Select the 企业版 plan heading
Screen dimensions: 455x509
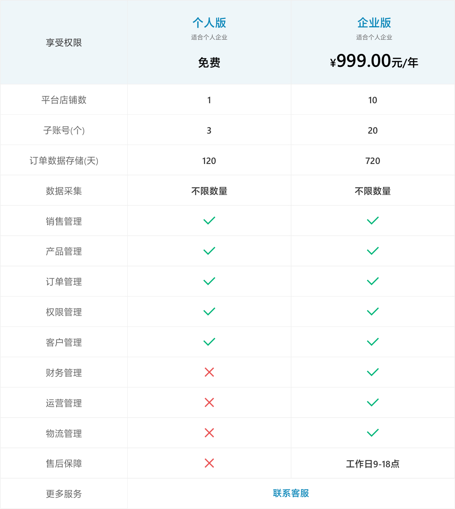[x=374, y=23]
